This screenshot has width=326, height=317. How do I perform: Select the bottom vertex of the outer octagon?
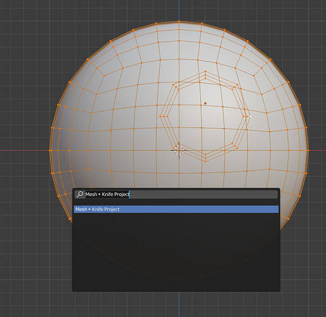(x=205, y=162)
